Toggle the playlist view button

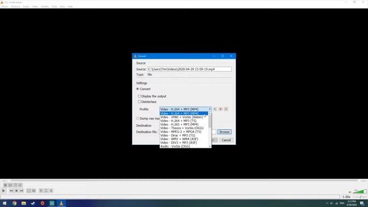41,191
